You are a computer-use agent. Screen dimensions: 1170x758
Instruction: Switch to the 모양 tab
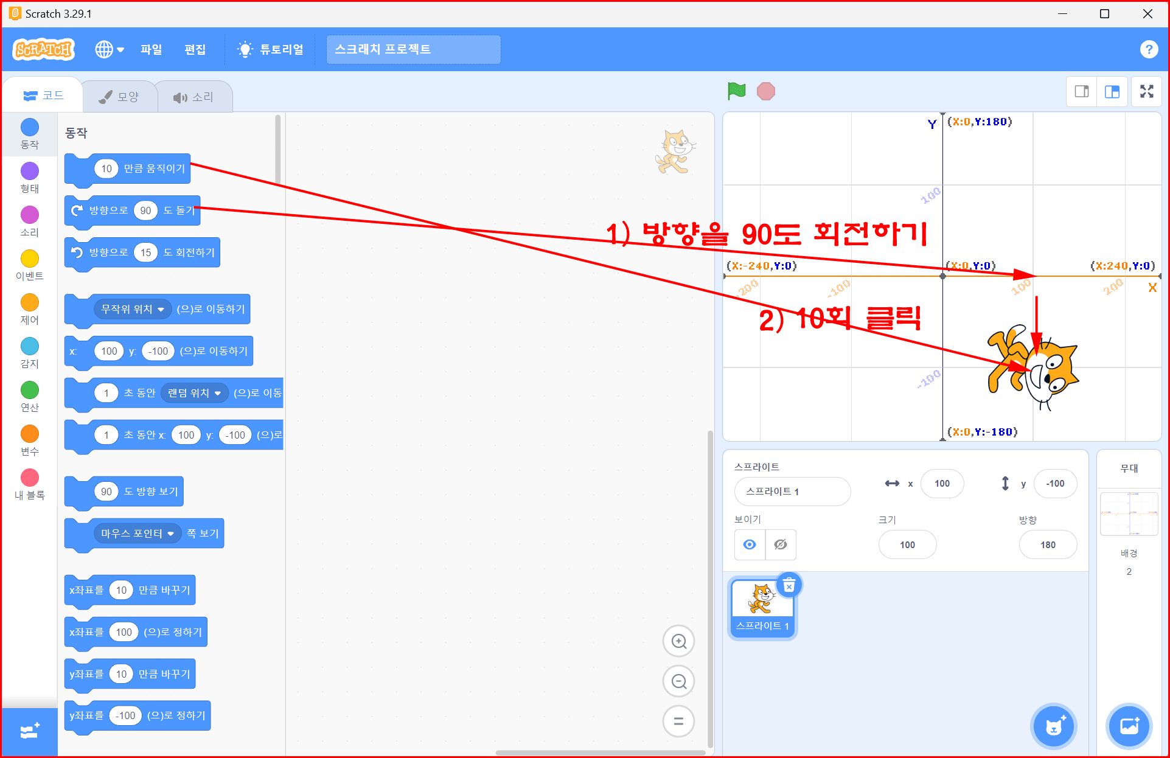coord(119,96)
